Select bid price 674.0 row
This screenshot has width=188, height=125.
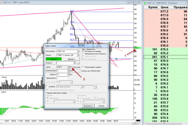[x=166, y=91]
